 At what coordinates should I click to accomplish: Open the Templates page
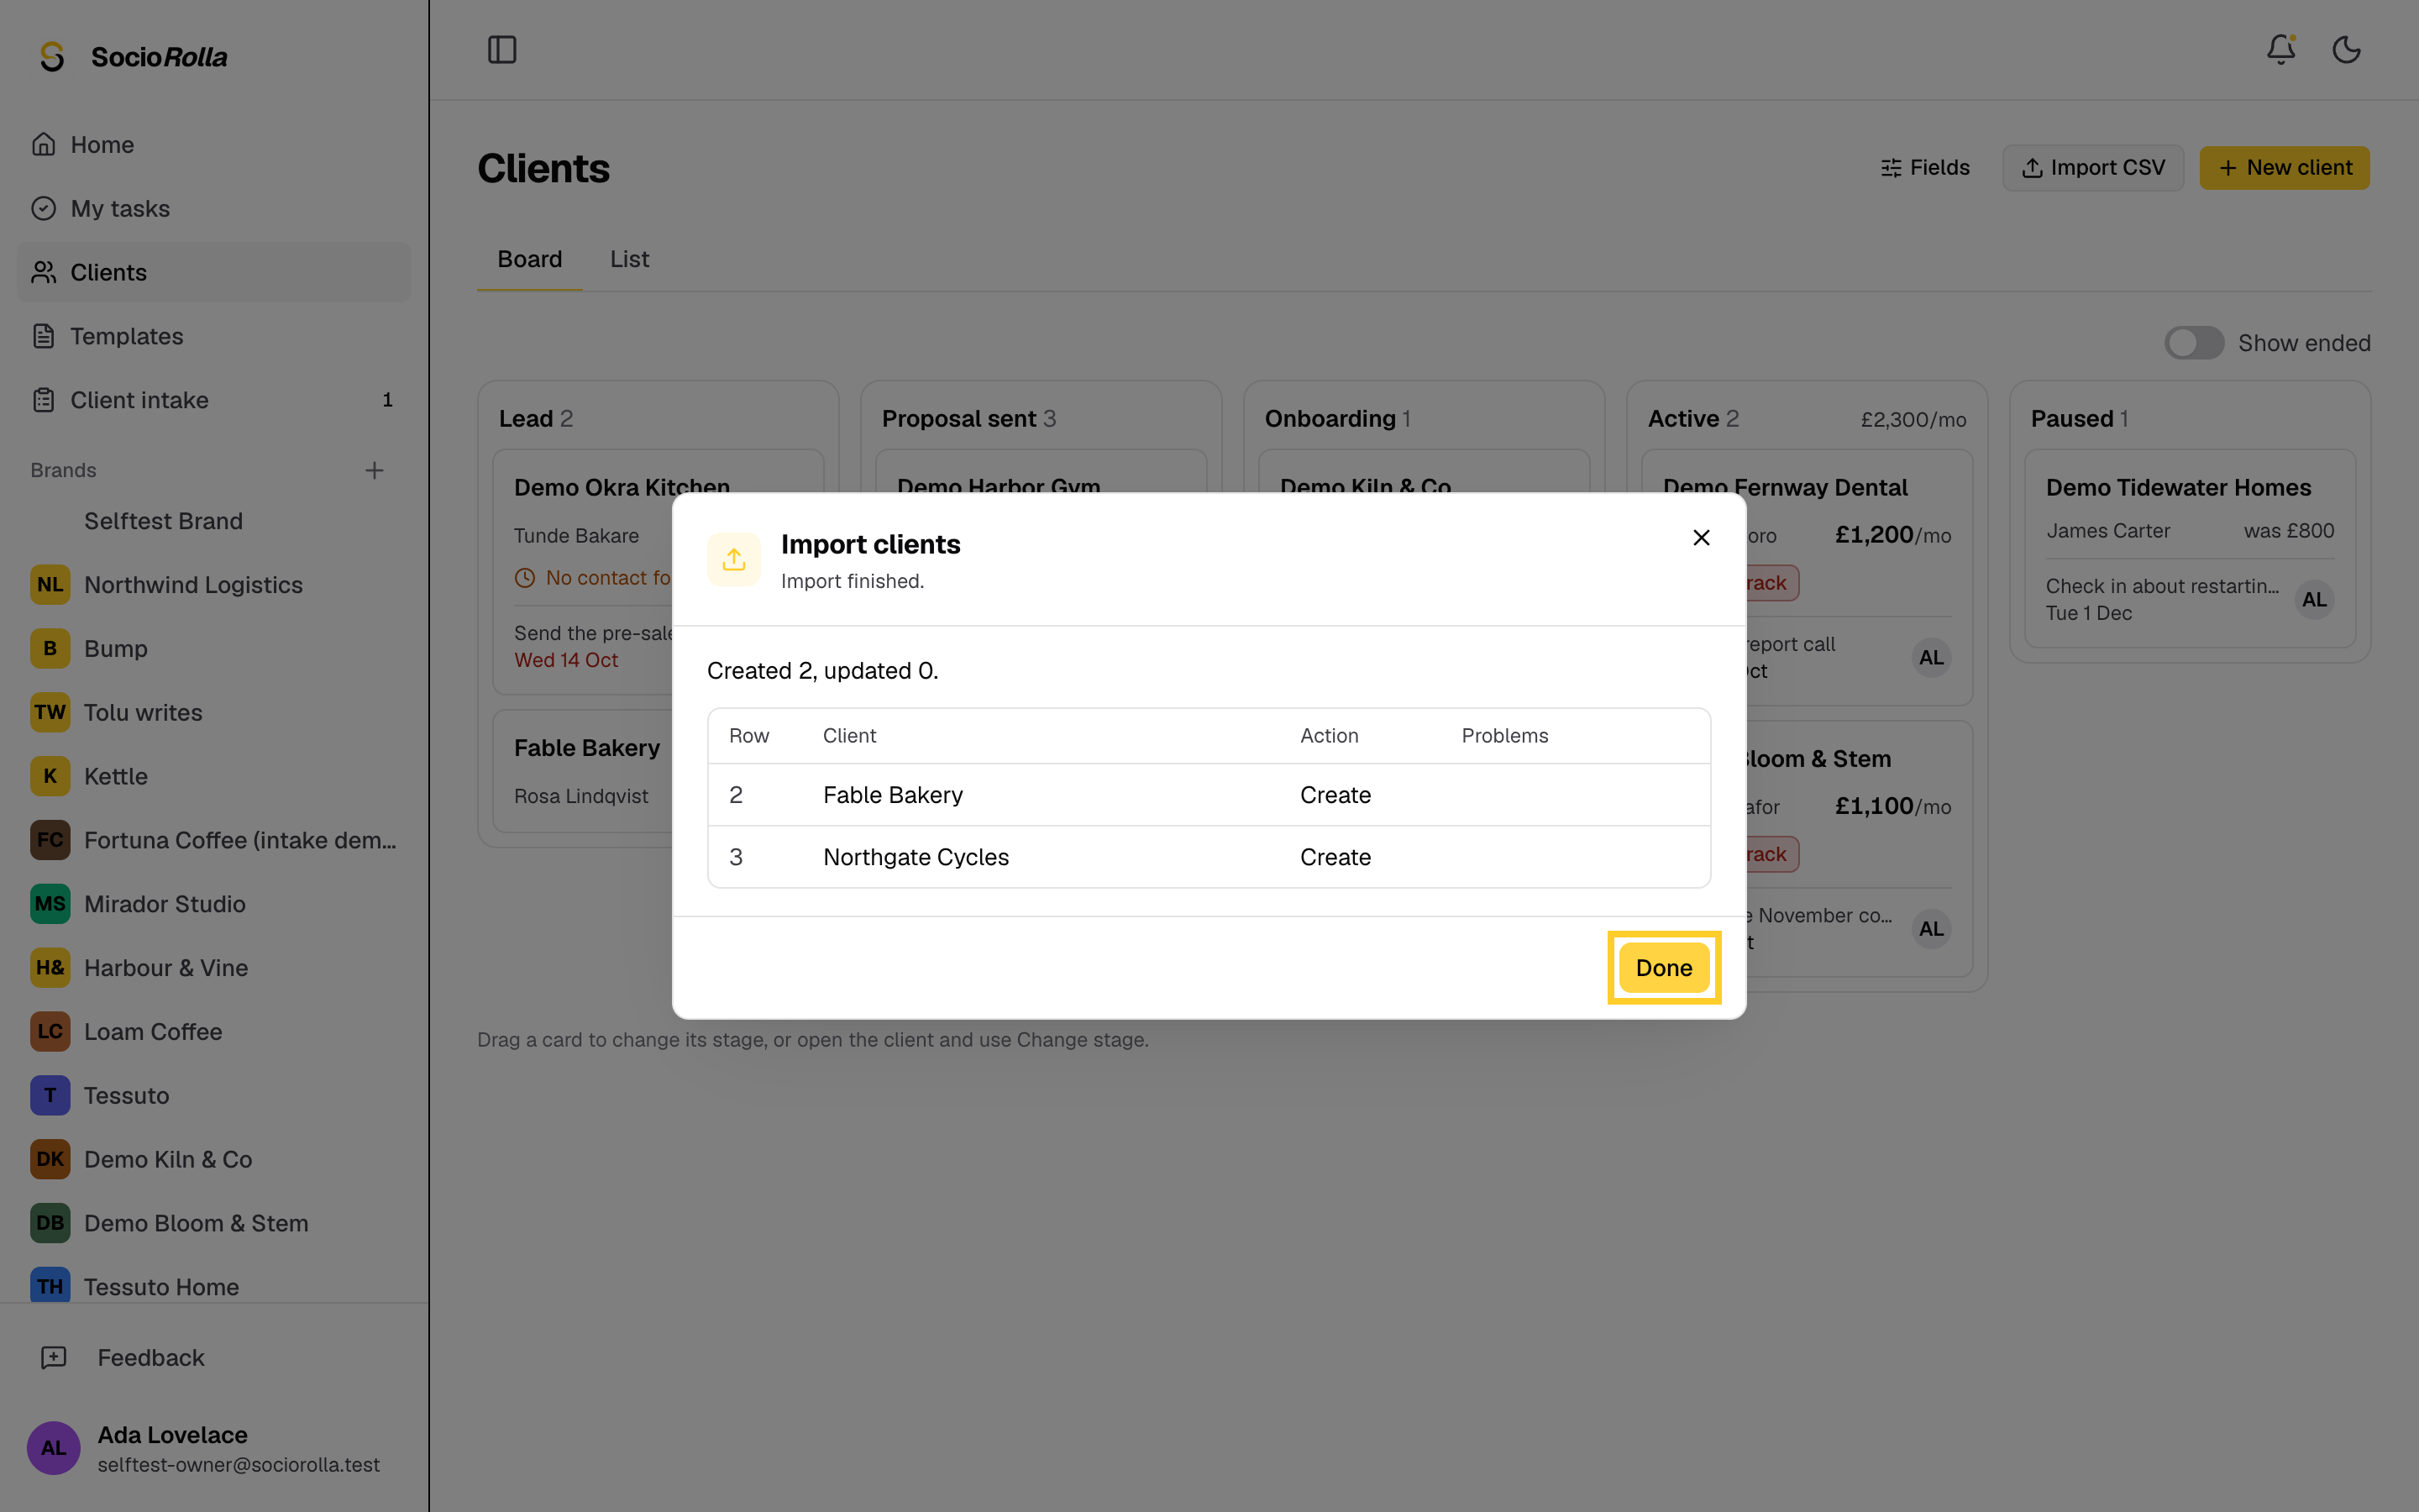(214, 336)
